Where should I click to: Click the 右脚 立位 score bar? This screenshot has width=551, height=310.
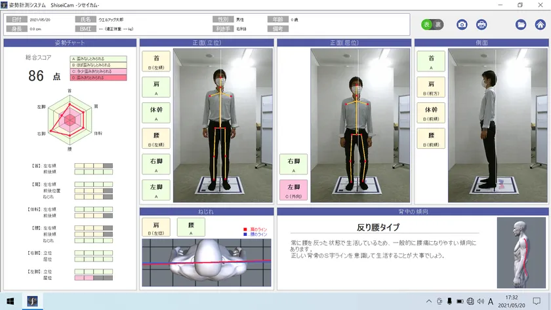[93, 253]
